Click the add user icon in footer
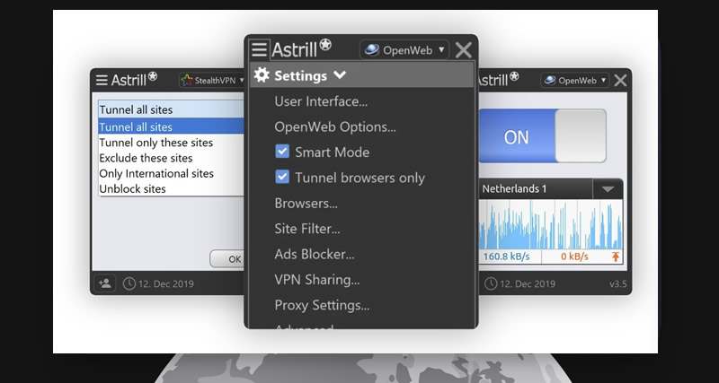 coord(104,283)
